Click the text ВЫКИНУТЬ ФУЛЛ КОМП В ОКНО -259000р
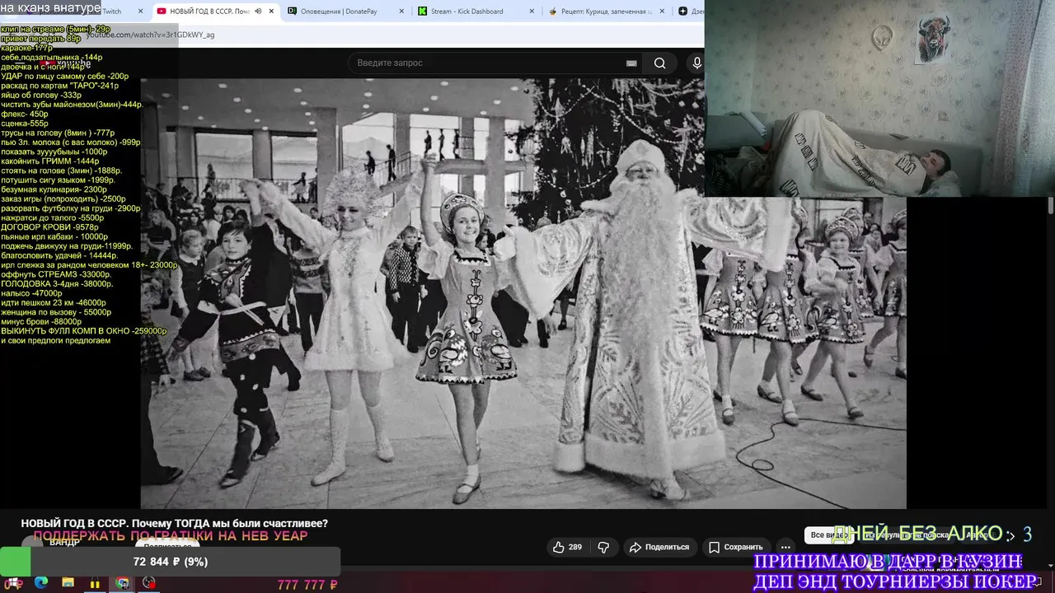This screenshot has height=593, width=1055. 84,331
